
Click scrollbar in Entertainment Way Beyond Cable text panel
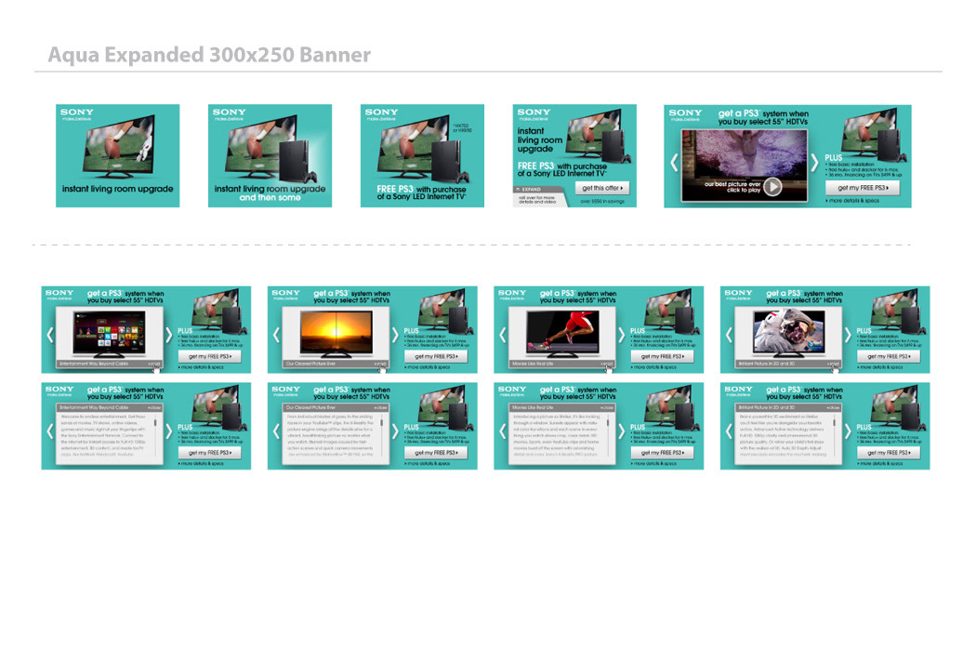point(155,423)
